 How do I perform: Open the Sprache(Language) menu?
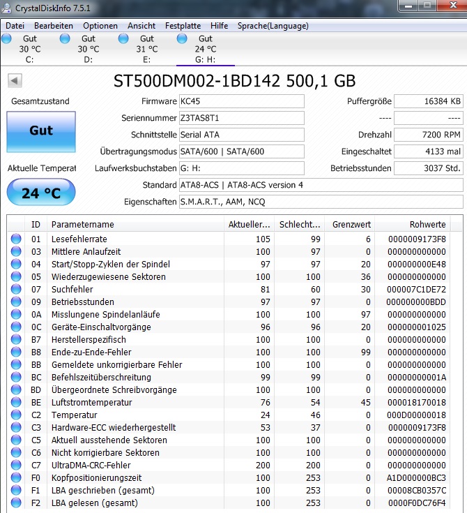[x=273, y=26]
